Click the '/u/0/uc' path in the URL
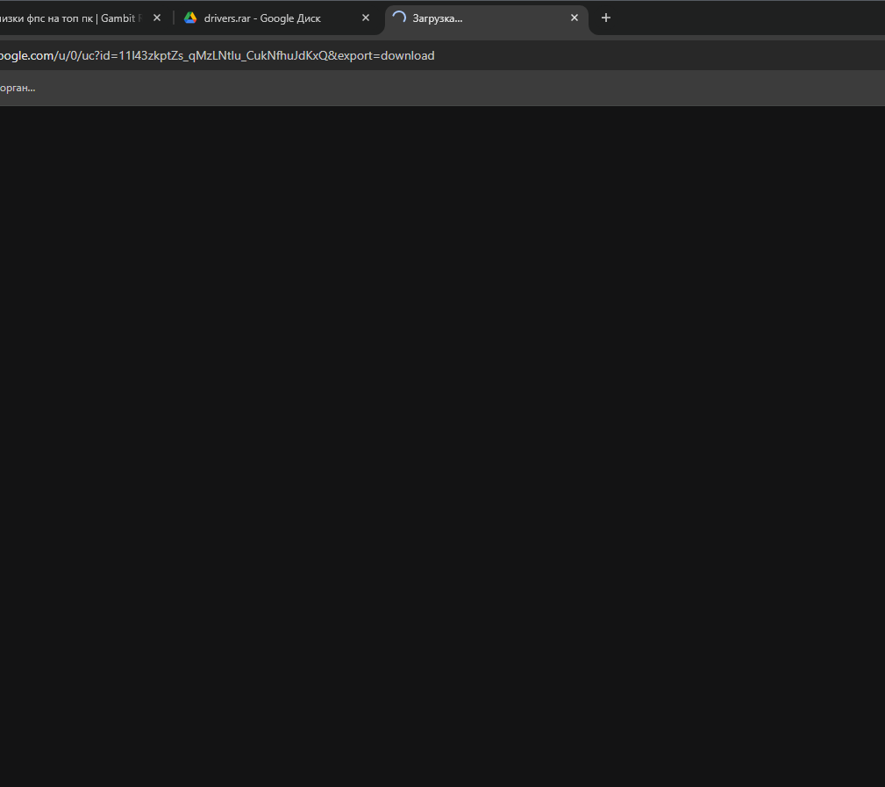 coord(75,55)
